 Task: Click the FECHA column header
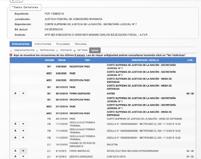point(62,60)
